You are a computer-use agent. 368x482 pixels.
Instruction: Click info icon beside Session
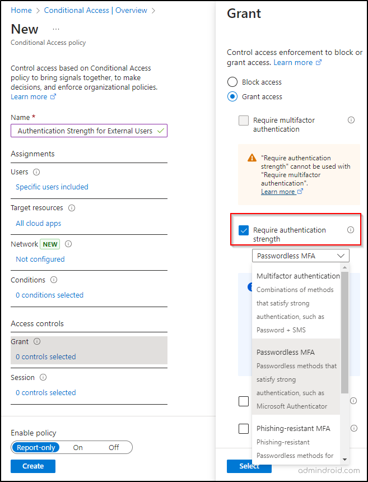[x=43, y=378]
